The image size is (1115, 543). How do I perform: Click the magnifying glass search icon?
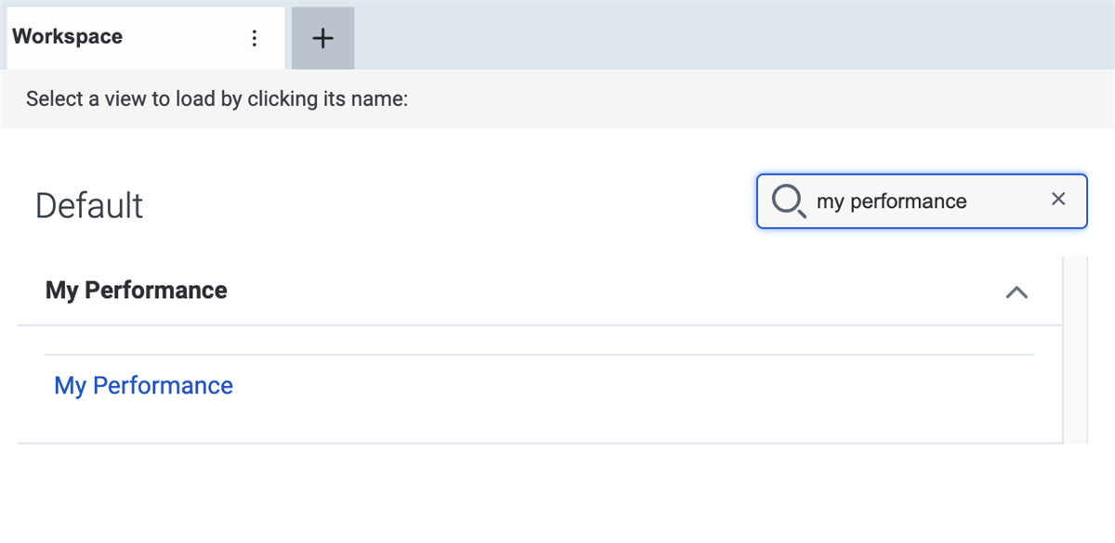[788, 200]
